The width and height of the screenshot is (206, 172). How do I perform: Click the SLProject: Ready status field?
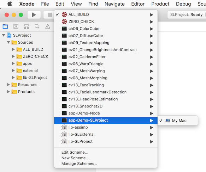pyautogui.click(x=187, y=14)
